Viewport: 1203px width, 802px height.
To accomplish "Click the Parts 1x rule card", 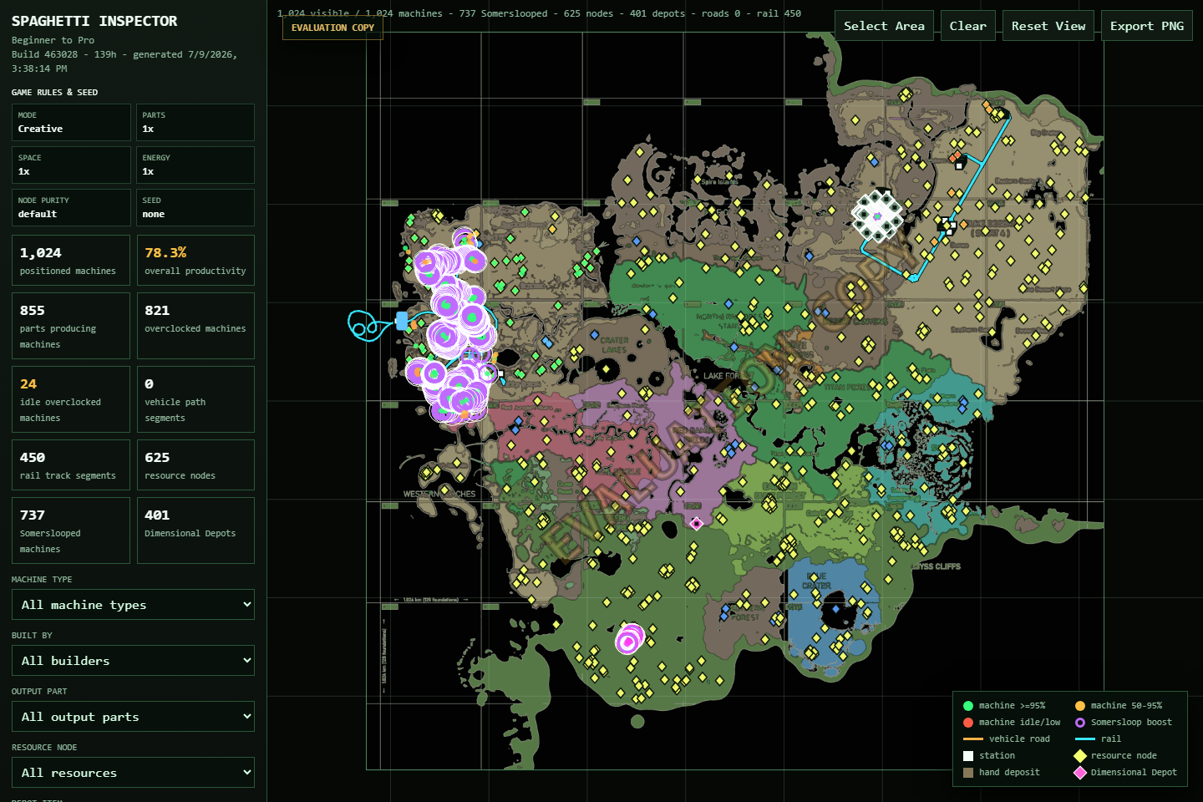I will [x=195, y=122].
